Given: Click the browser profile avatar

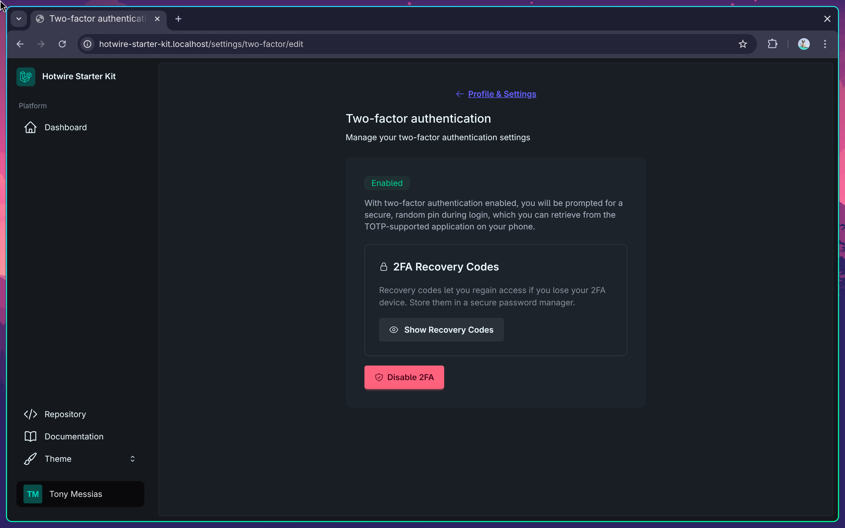Looking at the screenshot, I should [803, 44].
